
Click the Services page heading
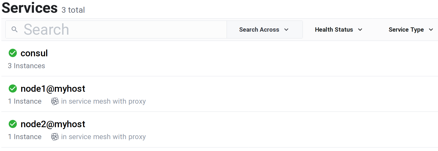pos(30,8)
